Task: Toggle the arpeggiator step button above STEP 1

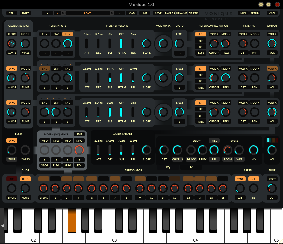Action: click(44, 179)
